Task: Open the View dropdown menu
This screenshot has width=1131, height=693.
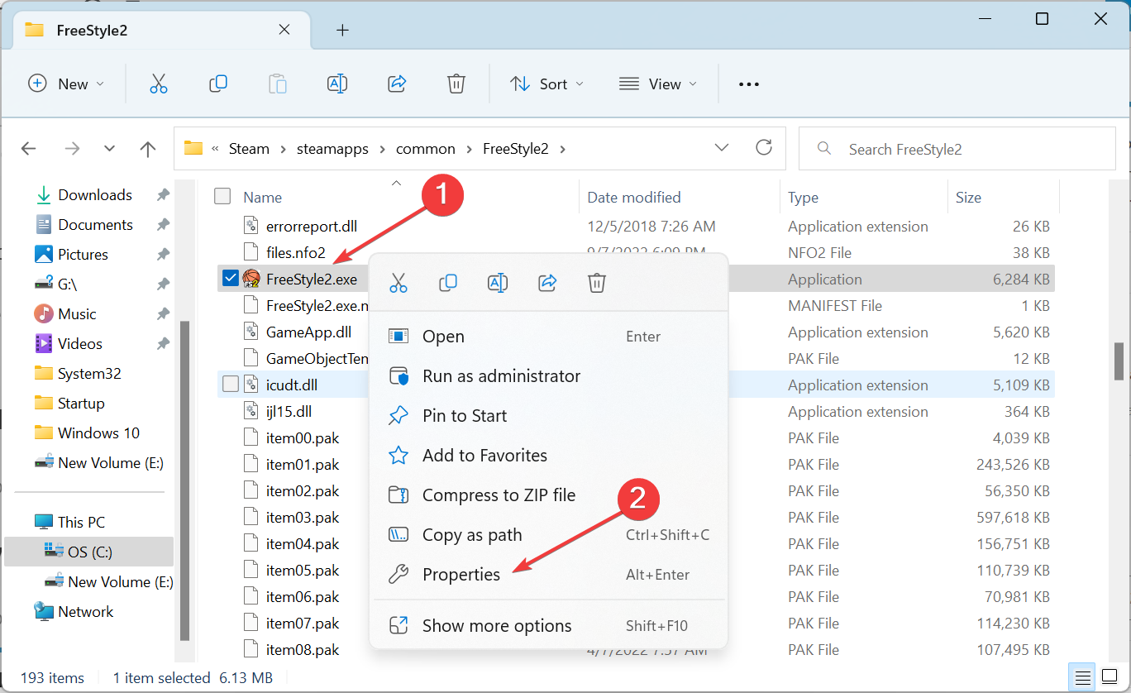Action: click(658, 84)
